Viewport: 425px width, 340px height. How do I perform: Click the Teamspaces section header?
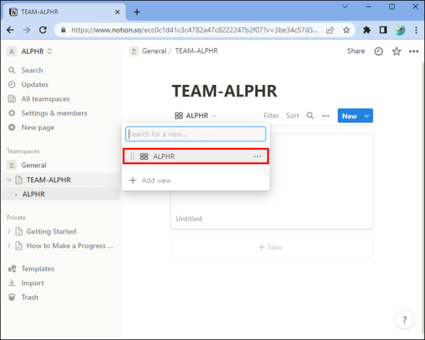pyautogui.click(x=23, y=151)
